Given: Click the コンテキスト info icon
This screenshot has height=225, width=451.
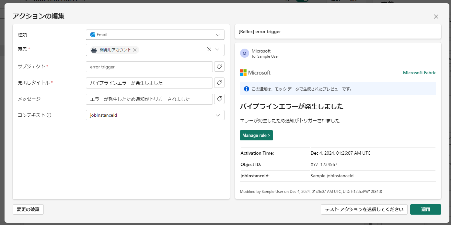Looking at the screenshot, I should pyautogui.click(x=49, y=115).
